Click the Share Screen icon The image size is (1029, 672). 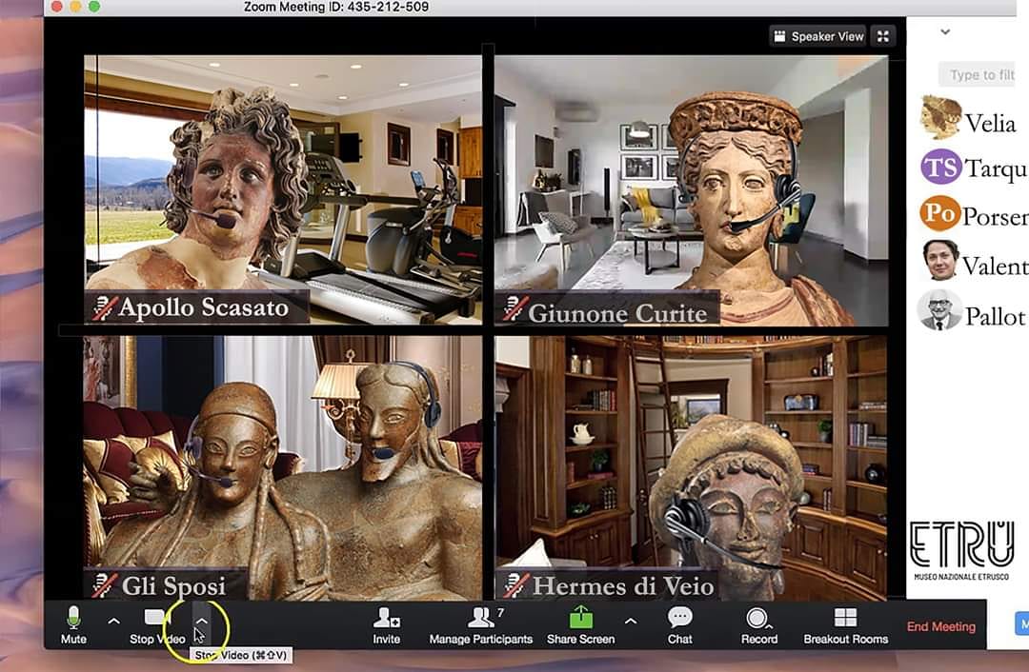coord(580,619)
